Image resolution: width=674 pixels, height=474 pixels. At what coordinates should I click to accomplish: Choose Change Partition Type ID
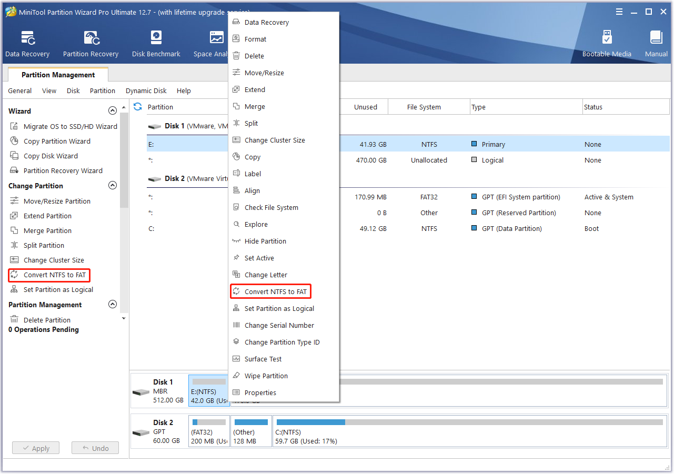(284, 342)
